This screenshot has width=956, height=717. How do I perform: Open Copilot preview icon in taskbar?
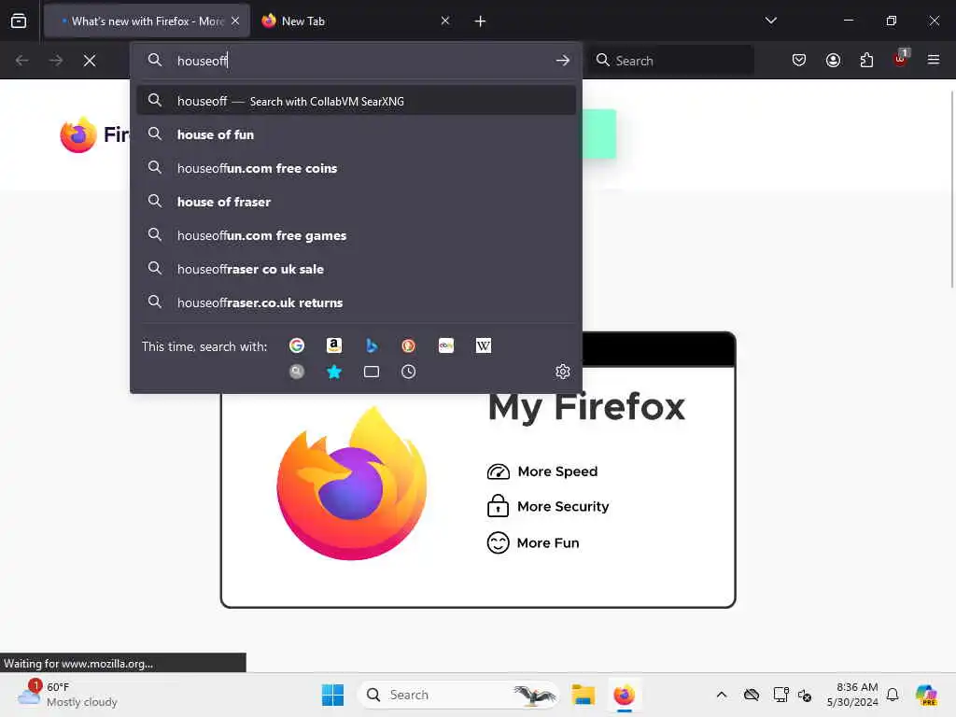tap(926, 695)
